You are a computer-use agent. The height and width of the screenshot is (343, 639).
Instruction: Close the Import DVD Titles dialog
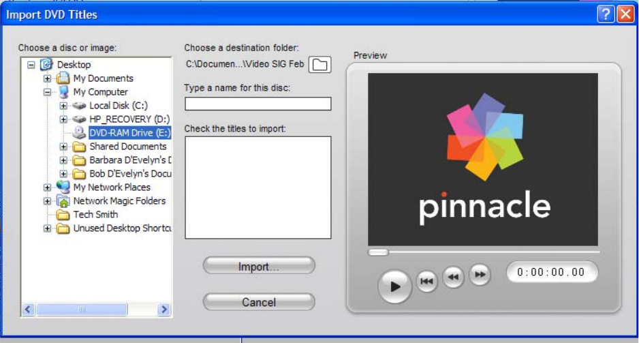point(625,14)
